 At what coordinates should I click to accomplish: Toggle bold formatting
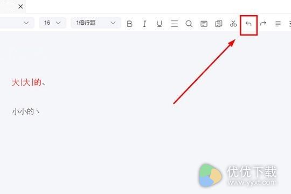(129, 24)
